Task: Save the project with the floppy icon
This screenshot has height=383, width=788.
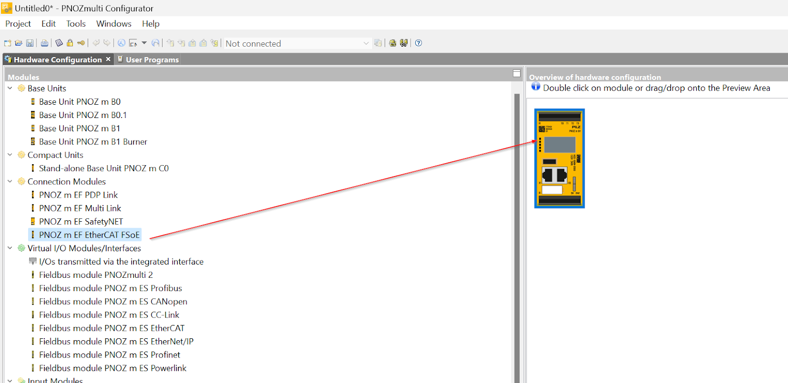Action: pyautogui.click(x=30, y=43)
